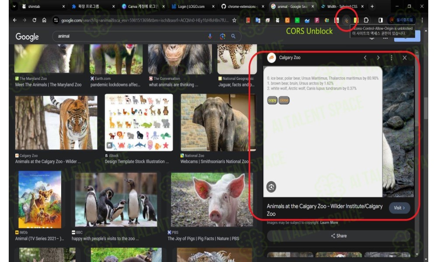Click the pink P extension icon

point(317,20)
